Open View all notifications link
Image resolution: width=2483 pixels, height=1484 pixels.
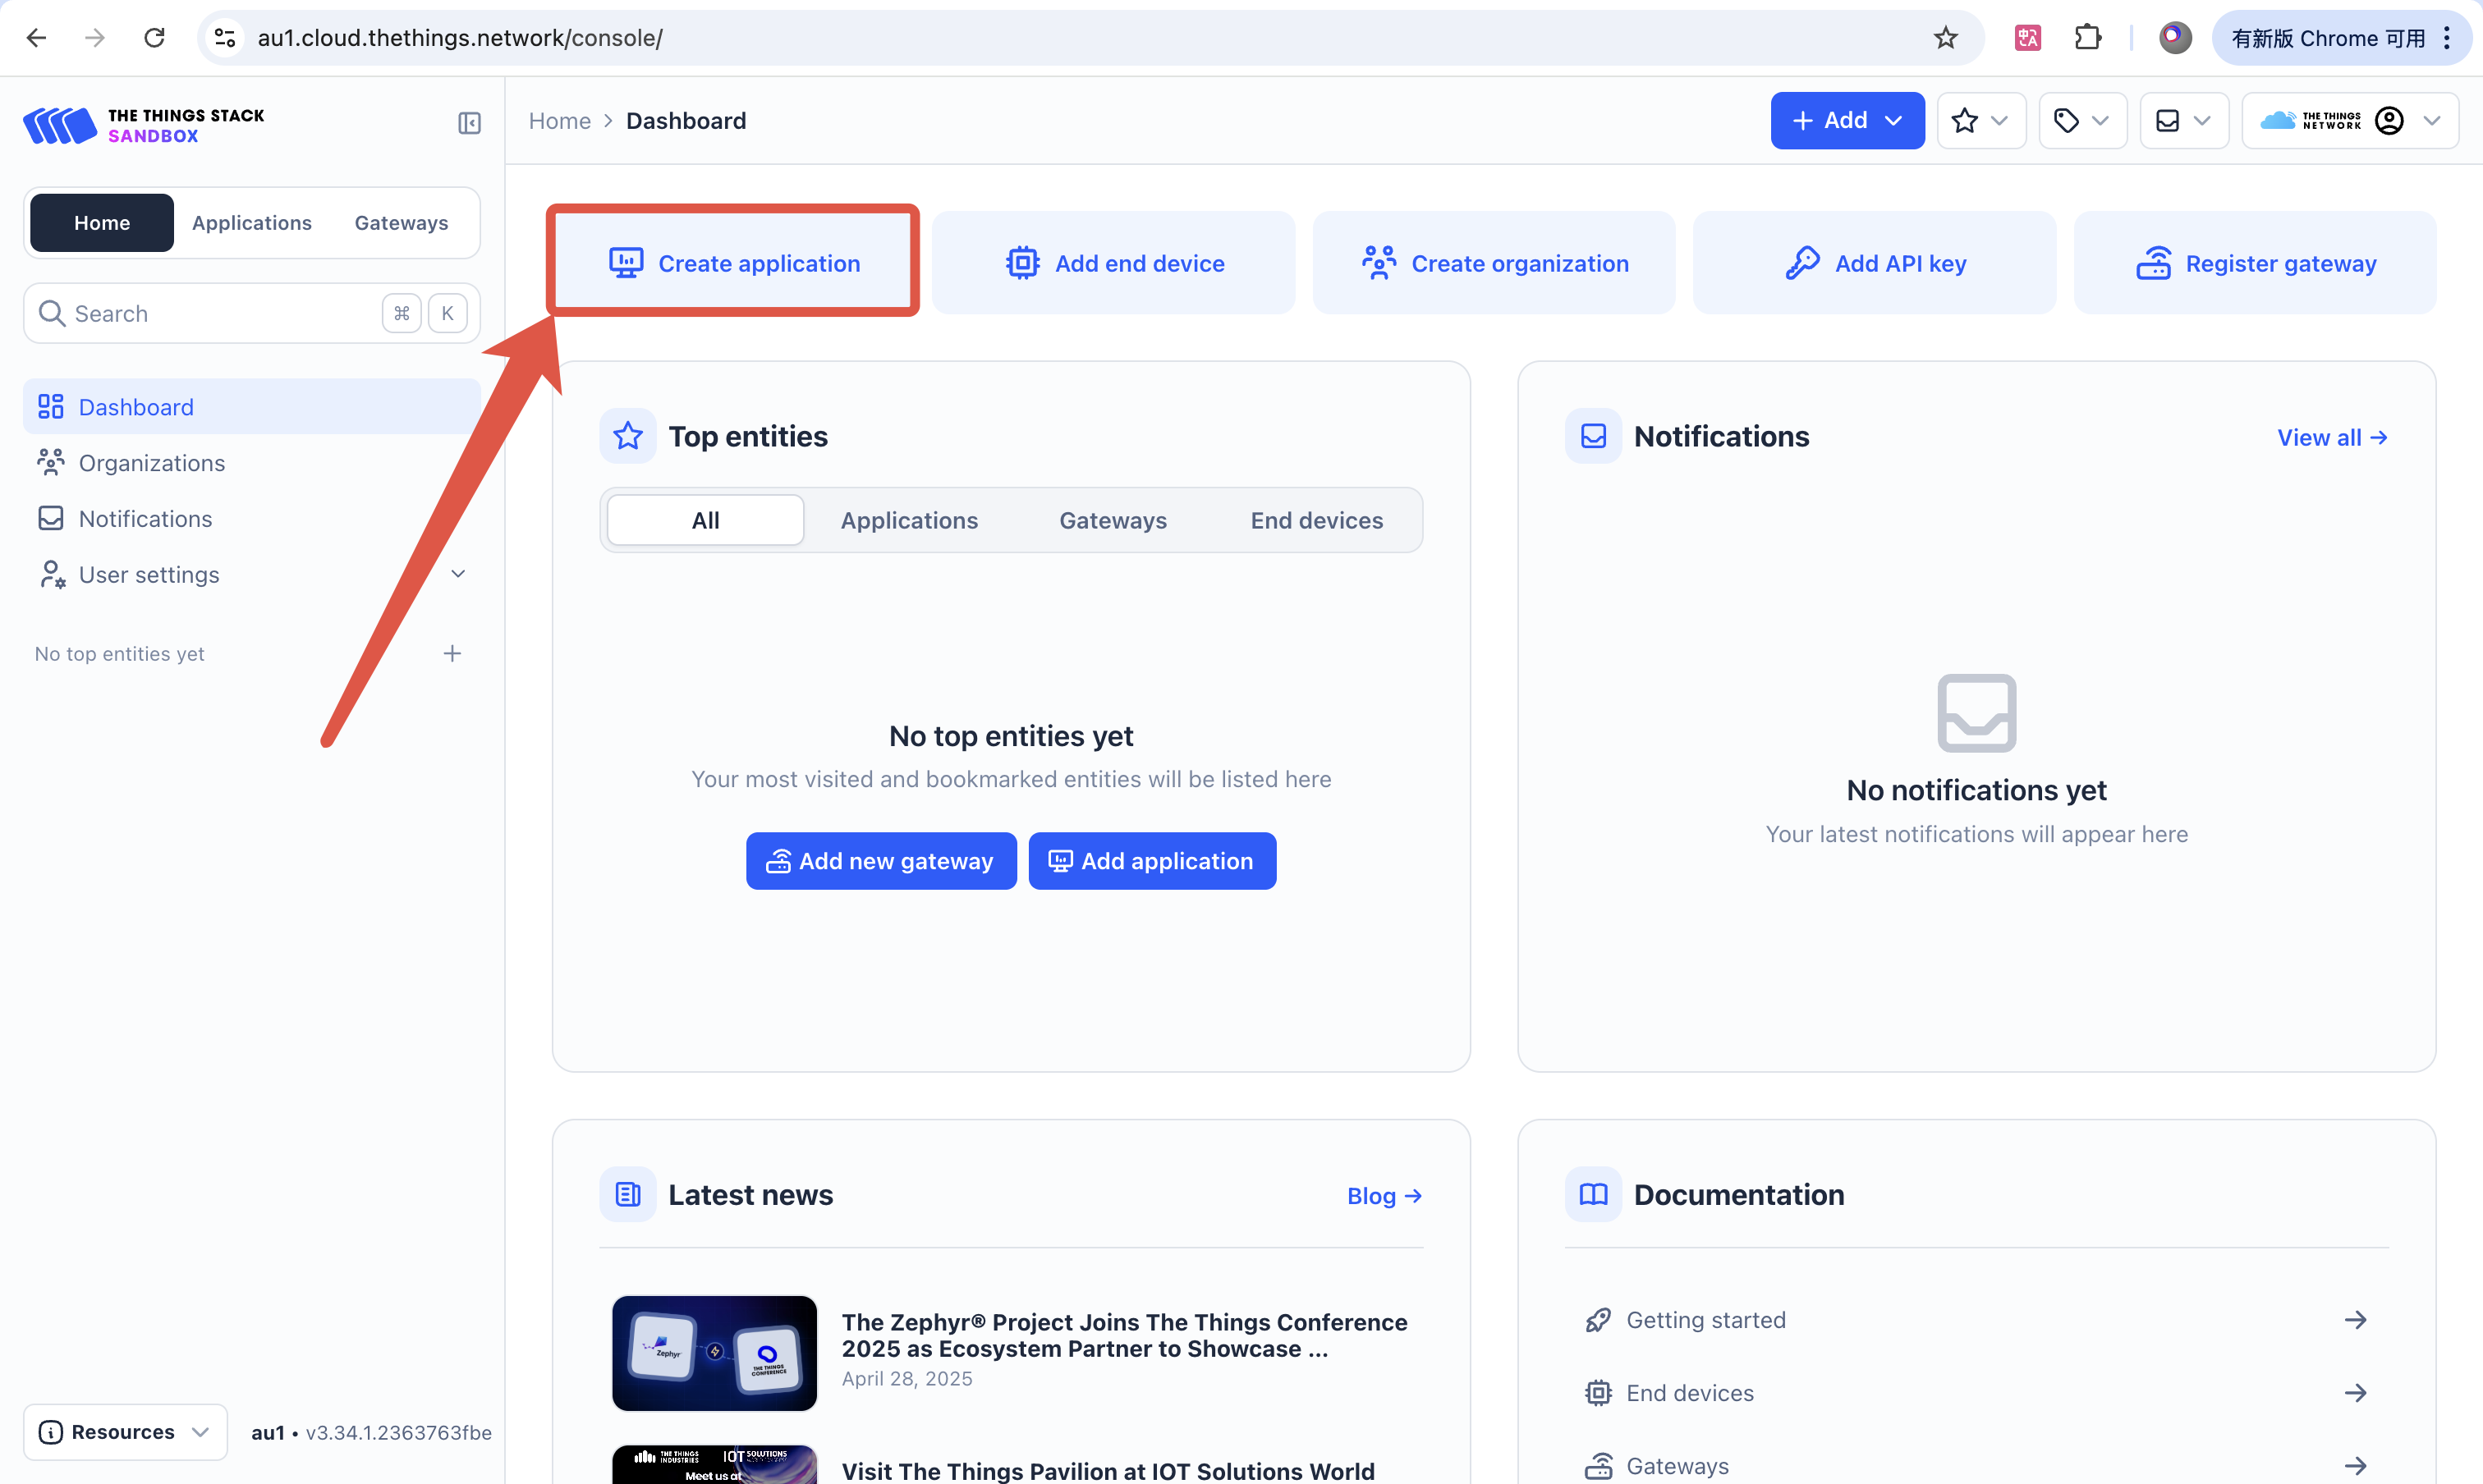tap(2332, 437)
